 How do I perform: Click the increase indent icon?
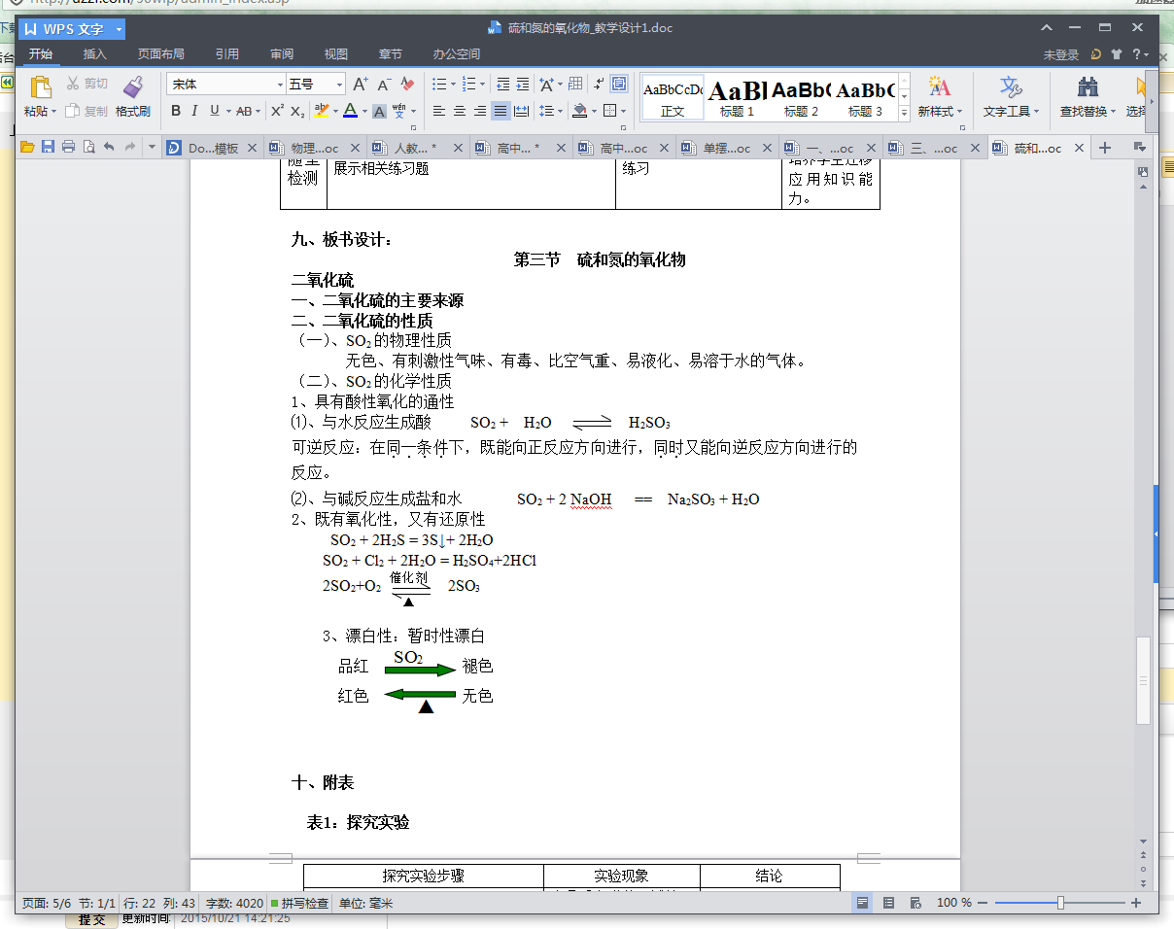pyautogui.click(x=523, y=85)
